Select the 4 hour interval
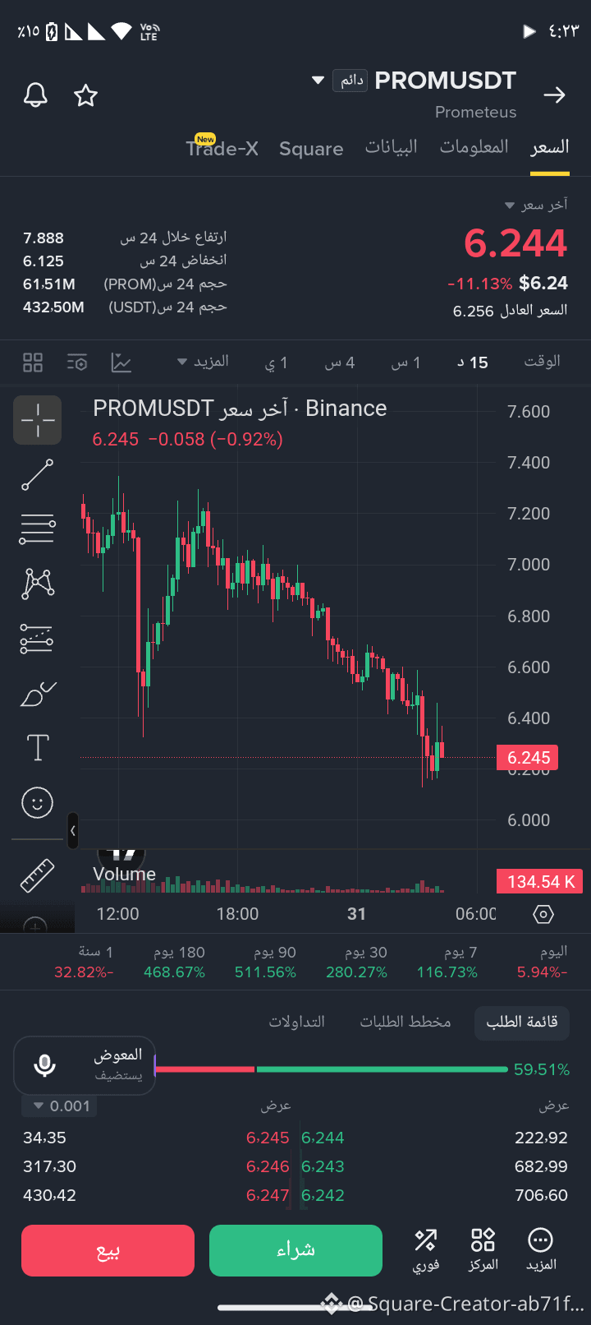 340,362
